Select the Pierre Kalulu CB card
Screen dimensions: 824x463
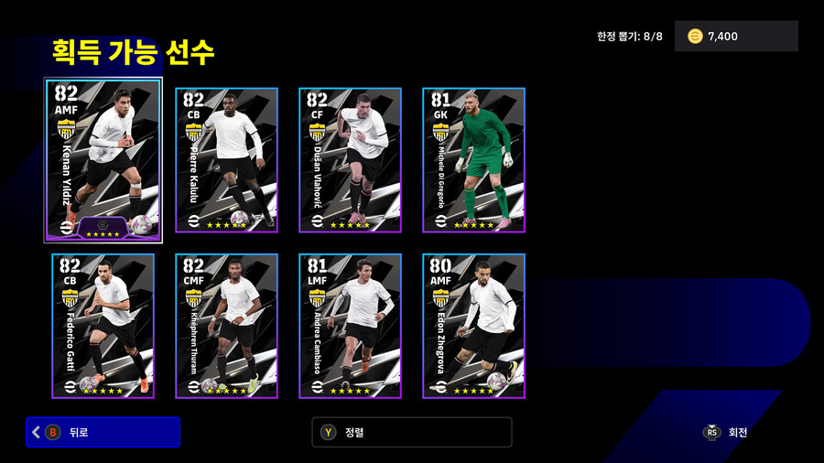(226, 160)
